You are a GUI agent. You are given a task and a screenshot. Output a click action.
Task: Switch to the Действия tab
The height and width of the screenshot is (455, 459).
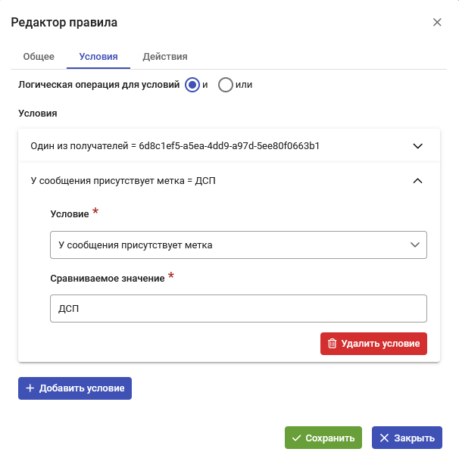pyautogui.click(x=165, y=57)
